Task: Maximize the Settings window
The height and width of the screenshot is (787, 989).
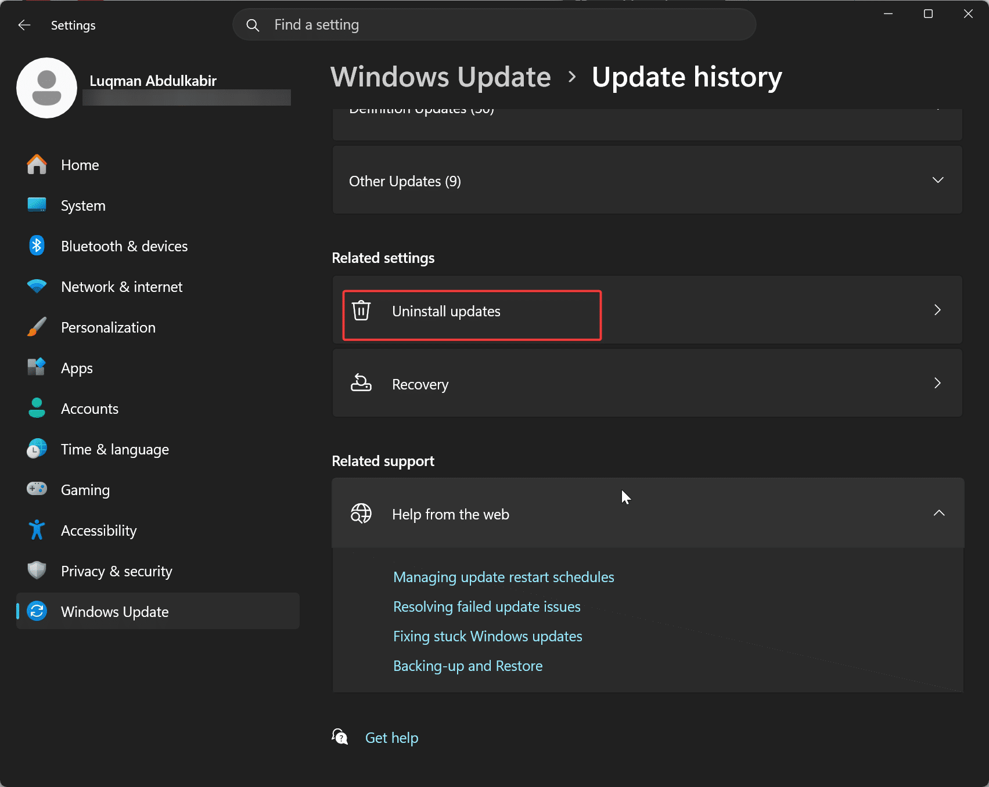Action: pyautogui.click(x=928, y=13)
